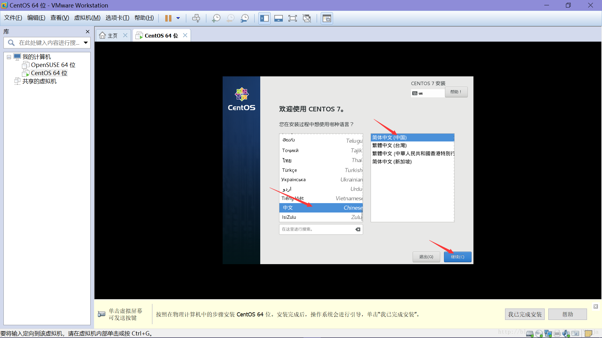Pause the virtual machine with the pause icon
This screenshot has width=602, height=338.
pyautogui.click(x=168, y=18)
